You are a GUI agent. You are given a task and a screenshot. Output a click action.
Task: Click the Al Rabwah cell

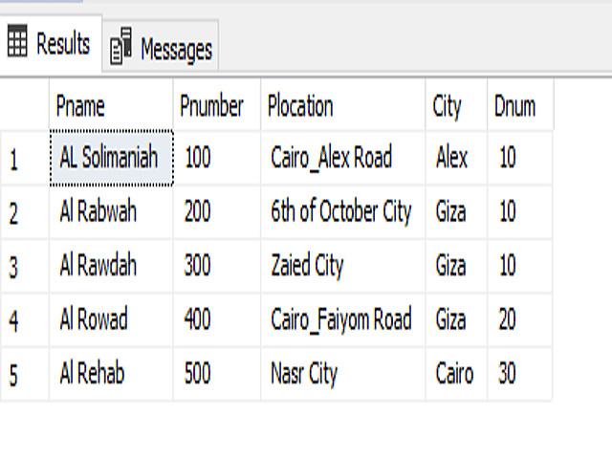pyautogui.click(x=98, y=211)
